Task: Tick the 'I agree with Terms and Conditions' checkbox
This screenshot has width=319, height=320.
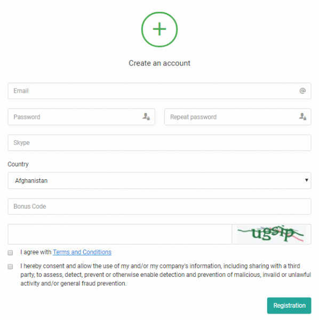Action: [x=10, y=253]
